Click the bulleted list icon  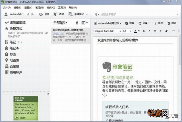[173, 31]
